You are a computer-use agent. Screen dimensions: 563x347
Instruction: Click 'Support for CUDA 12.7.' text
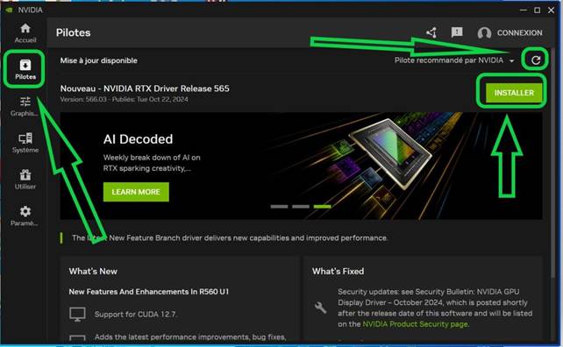pos(135,315)
